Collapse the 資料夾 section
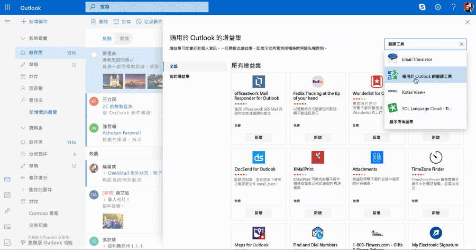This screenshot has width=476, height=250. 23,128
